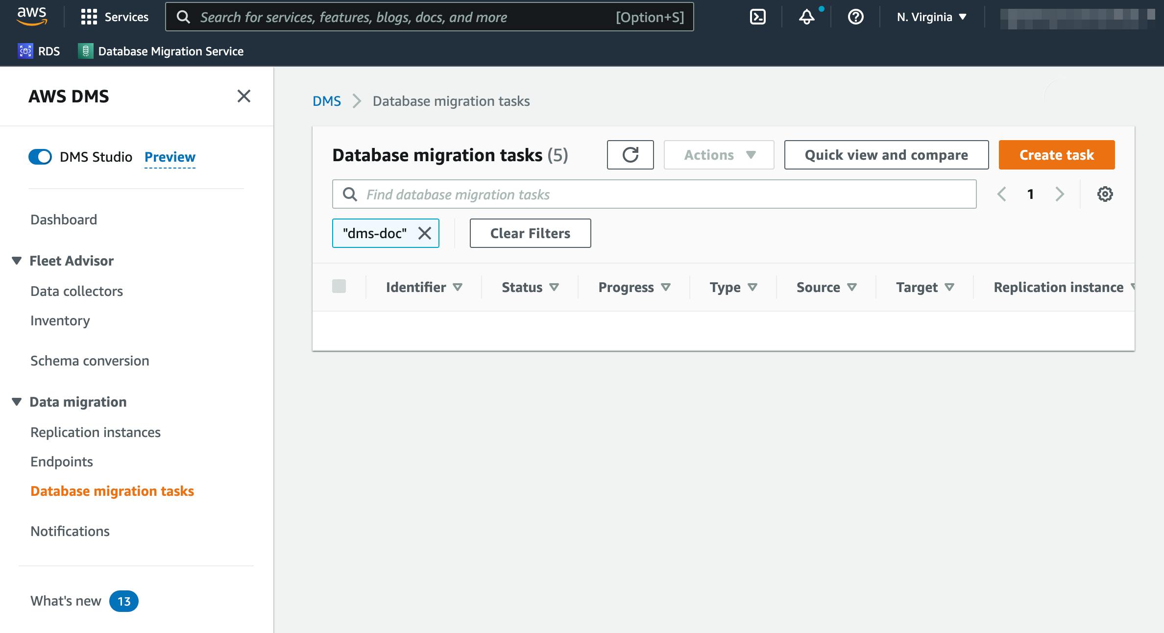
Task: Open the CloudShell terminal icon
Action: [x=758, y=17]
